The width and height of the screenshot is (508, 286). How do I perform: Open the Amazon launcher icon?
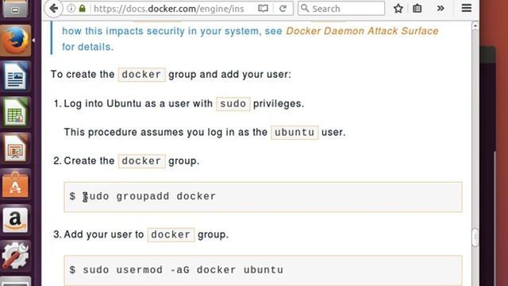[16, 220]
